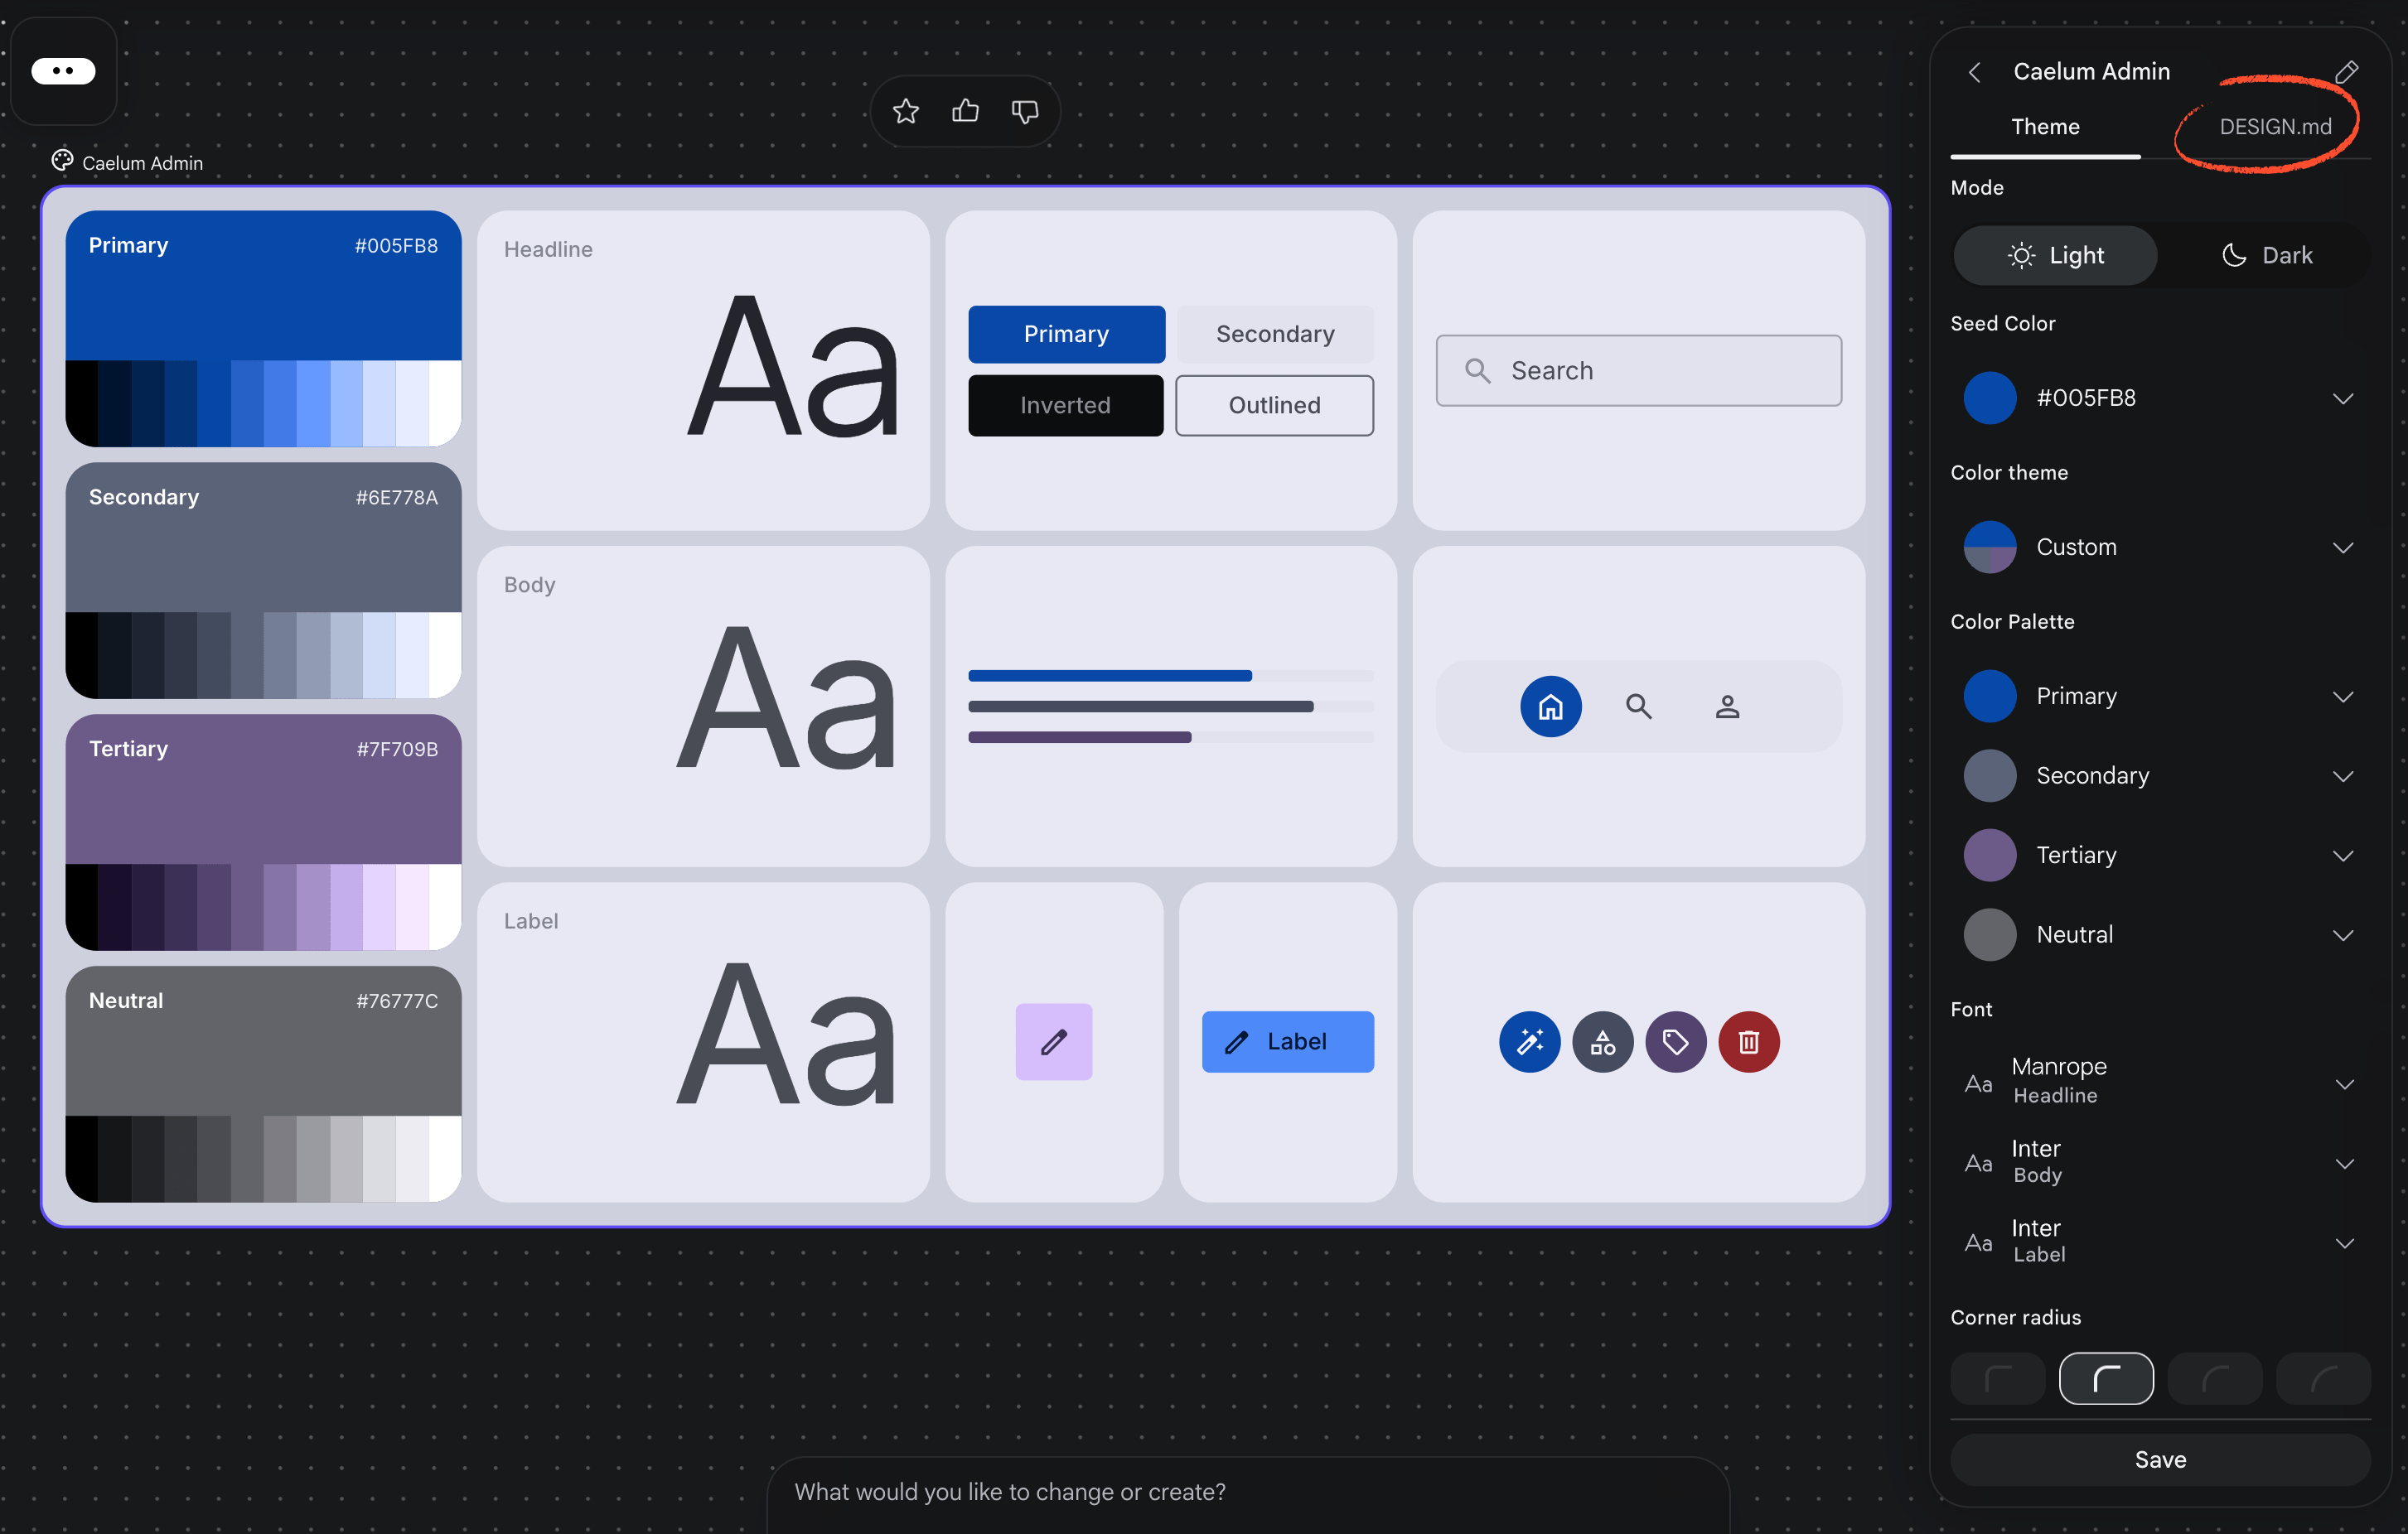Switch mode to Dark
This screenshot has height=1534, width=2408.
(2266, 256)
